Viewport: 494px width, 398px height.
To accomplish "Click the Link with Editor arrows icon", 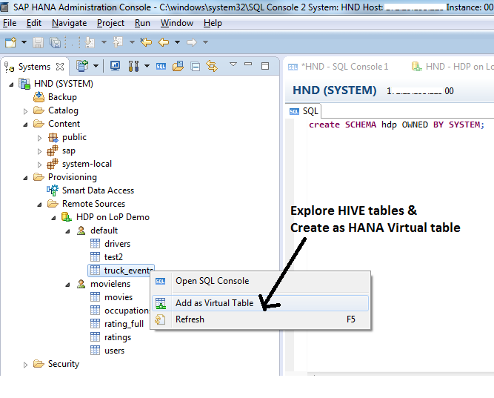I will tap(212, 66).
